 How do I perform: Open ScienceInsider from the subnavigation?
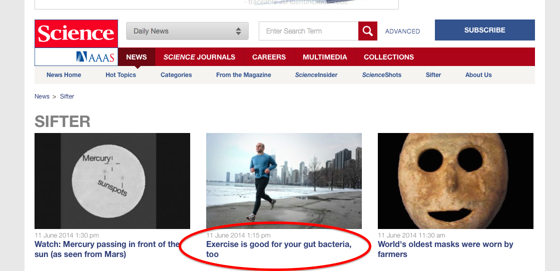316,75
